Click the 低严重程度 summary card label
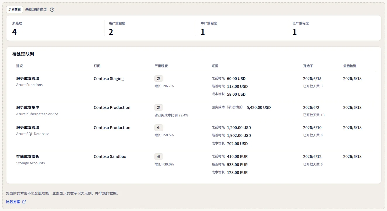The width and height of the screenshot is (387, 211). 301,23
